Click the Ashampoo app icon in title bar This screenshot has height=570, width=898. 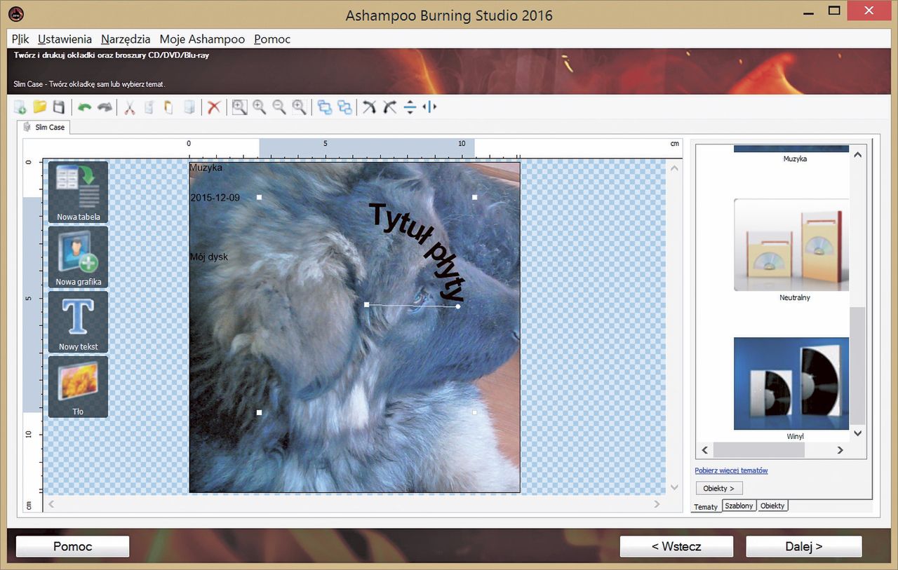(15, 13)
